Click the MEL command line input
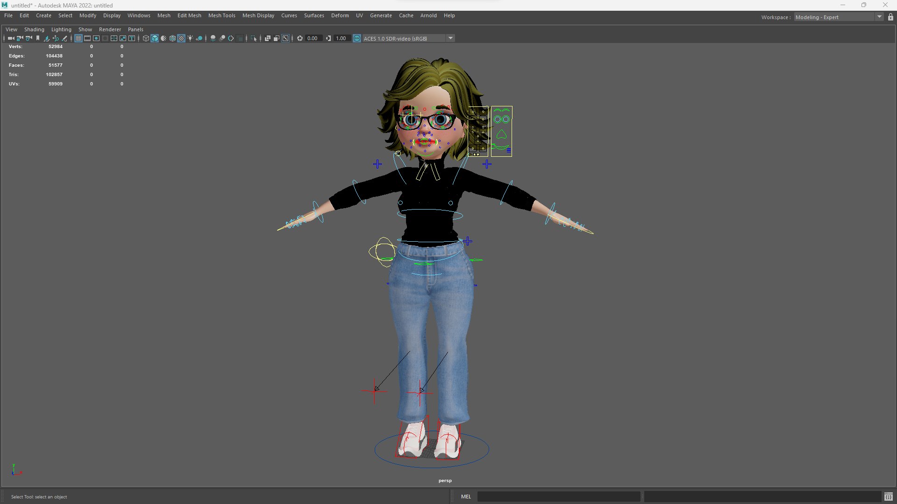Viewport: 897px width, 504px height. point(559,497)
